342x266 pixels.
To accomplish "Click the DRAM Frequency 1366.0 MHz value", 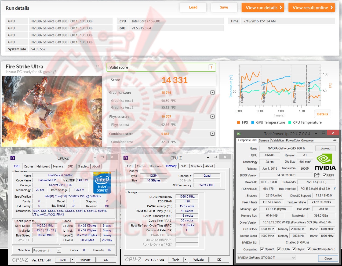I will tap(187, 196).
